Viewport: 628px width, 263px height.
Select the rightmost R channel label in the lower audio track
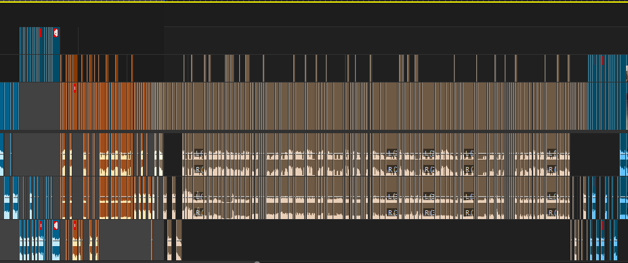[552, 212]
